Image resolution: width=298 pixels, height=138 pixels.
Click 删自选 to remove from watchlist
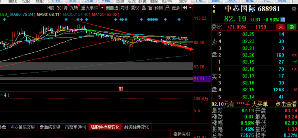click(x=112, y=8)
